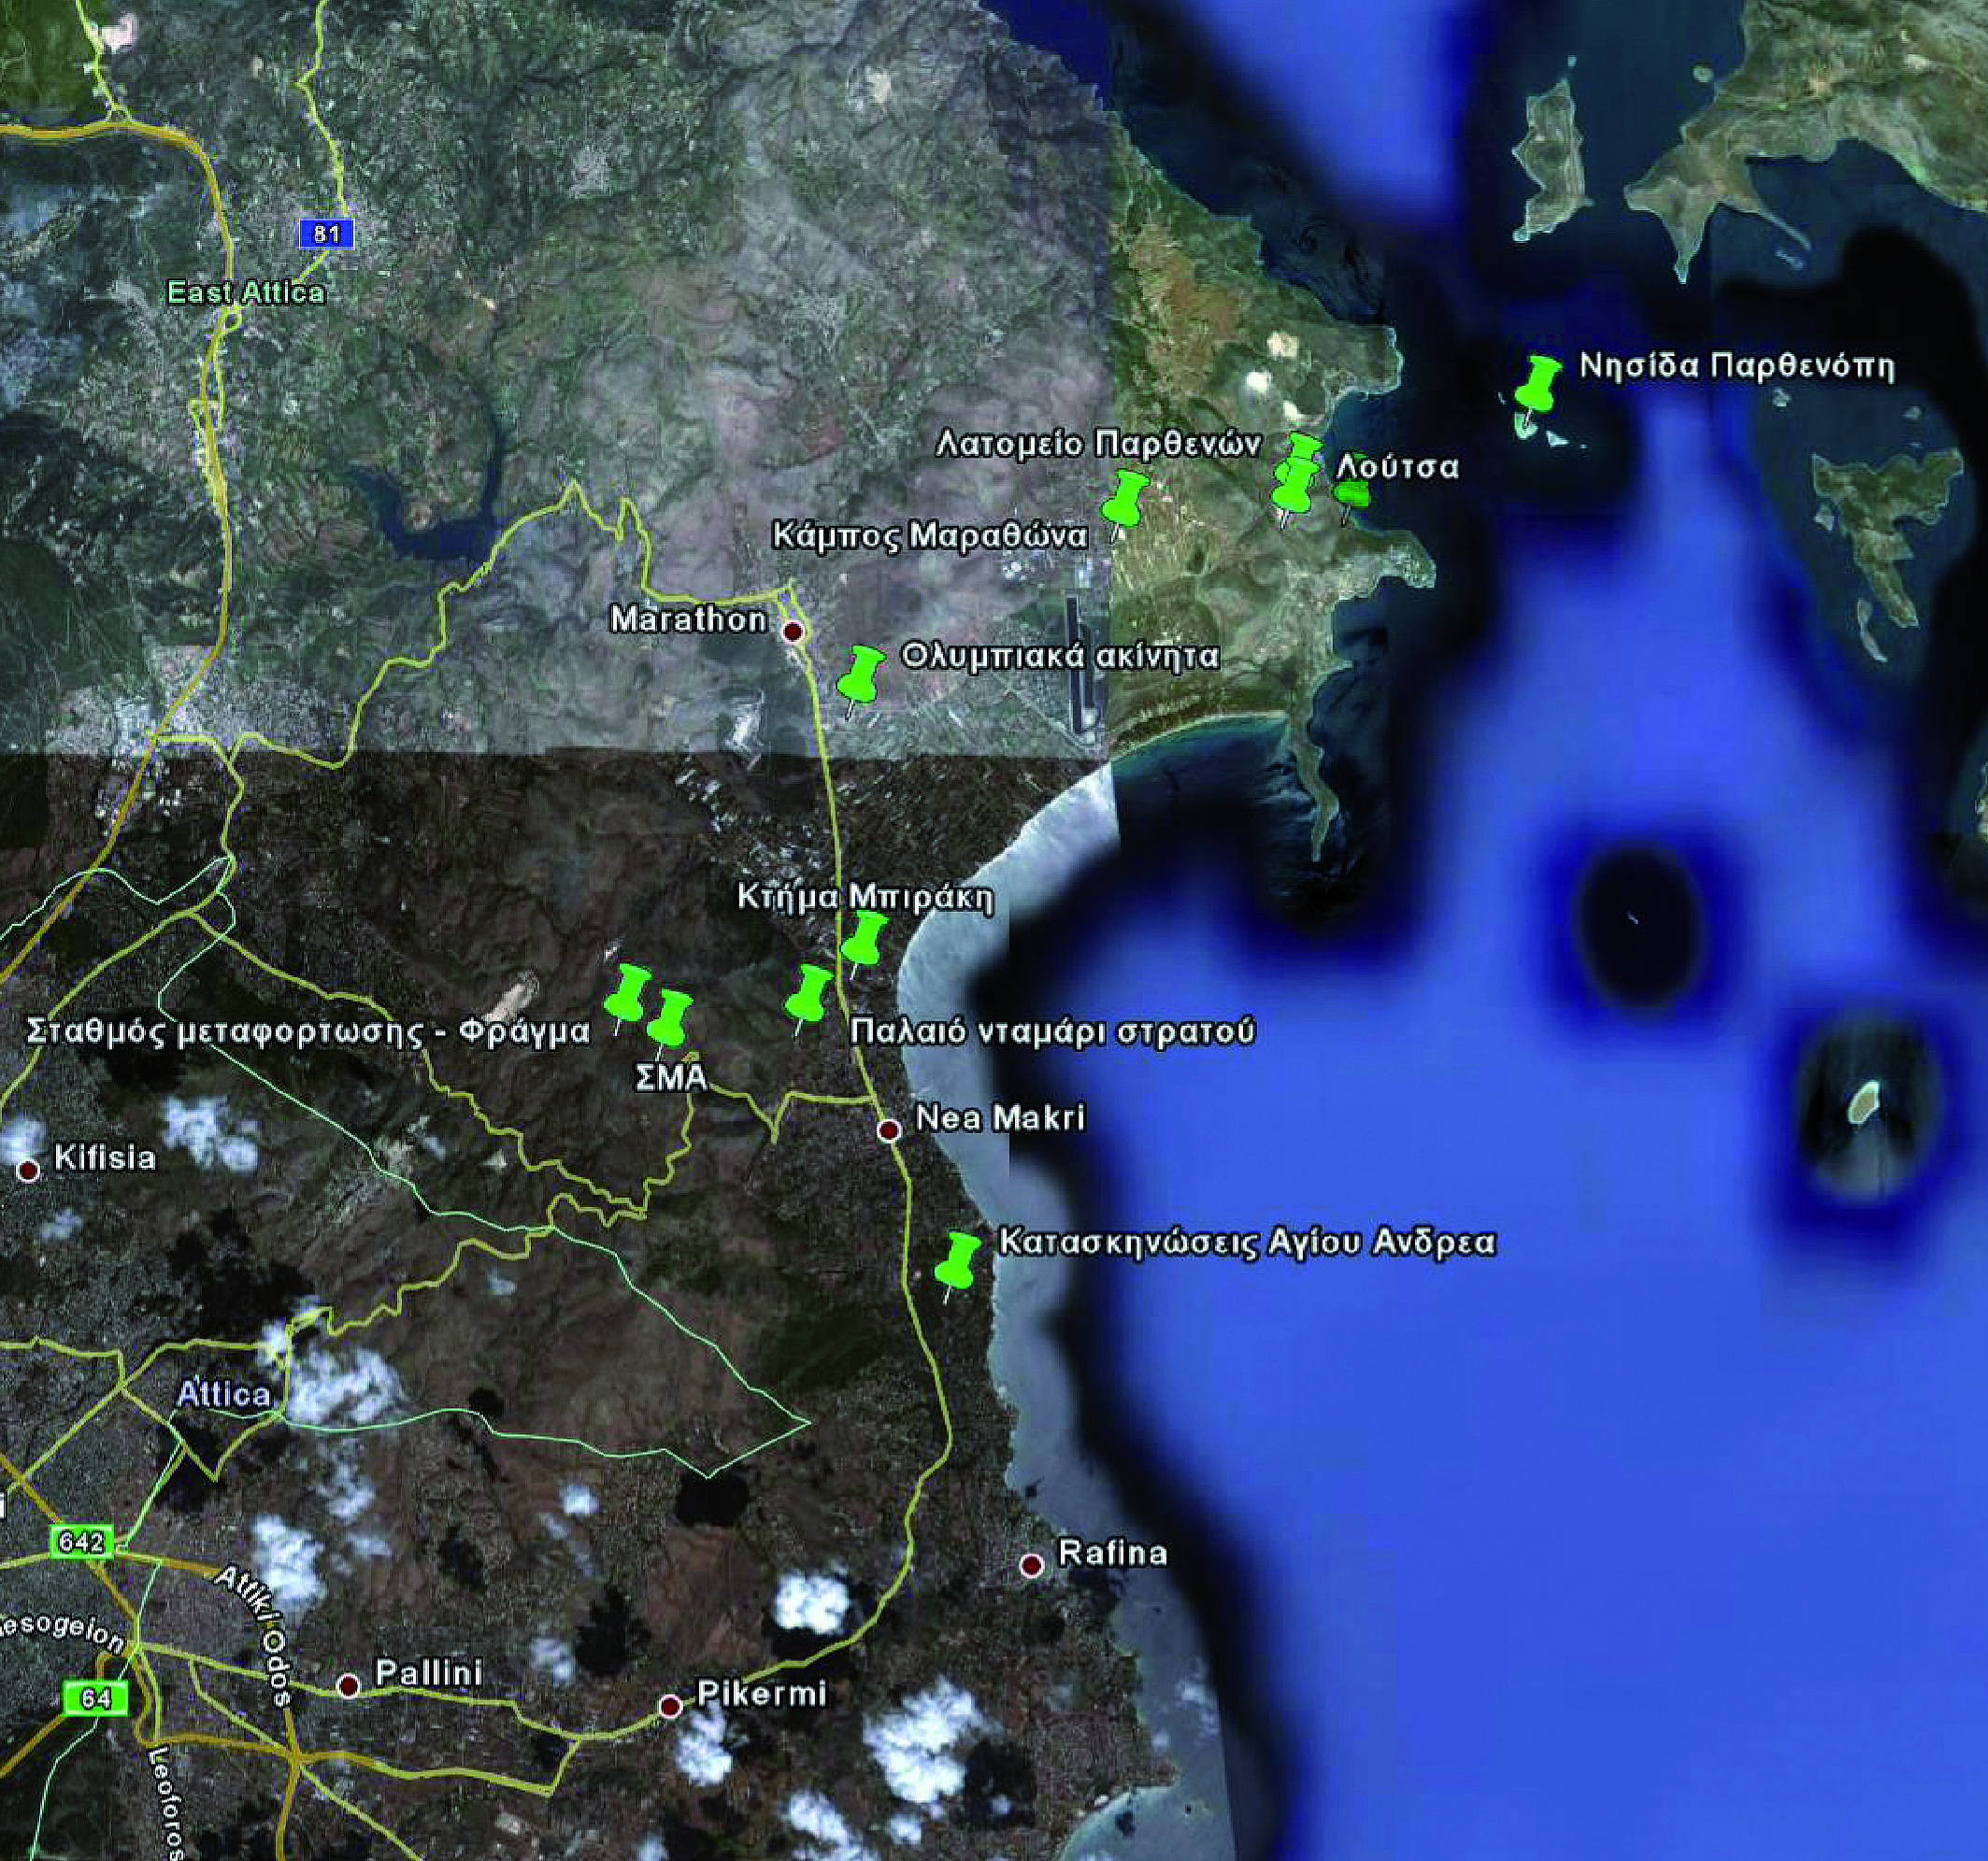This screenshot has width=1988, height=1861.
Task: Click the Λούτσα pushpin on coast
Action: pyautogui.click(x=1352, y=493)
